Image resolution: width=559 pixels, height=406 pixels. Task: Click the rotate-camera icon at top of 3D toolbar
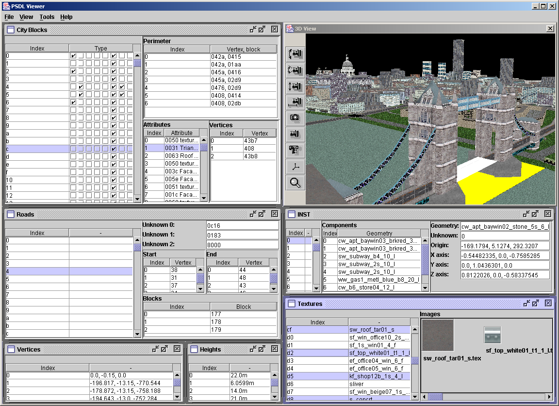pos(295,53)
